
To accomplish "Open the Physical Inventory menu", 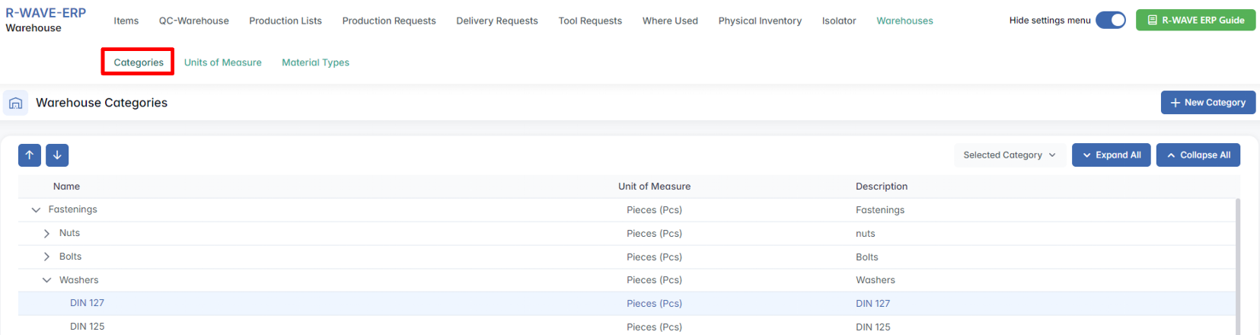I will pyautogui.click(x=760, y=21).
